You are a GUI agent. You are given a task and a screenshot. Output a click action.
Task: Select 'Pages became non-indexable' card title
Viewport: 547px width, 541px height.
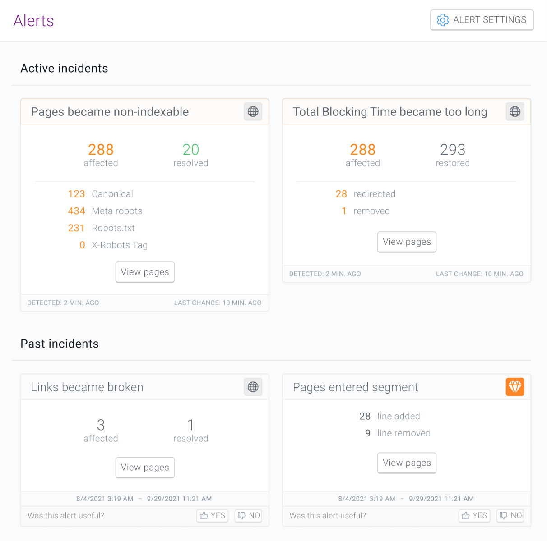(x=110, y=112)
